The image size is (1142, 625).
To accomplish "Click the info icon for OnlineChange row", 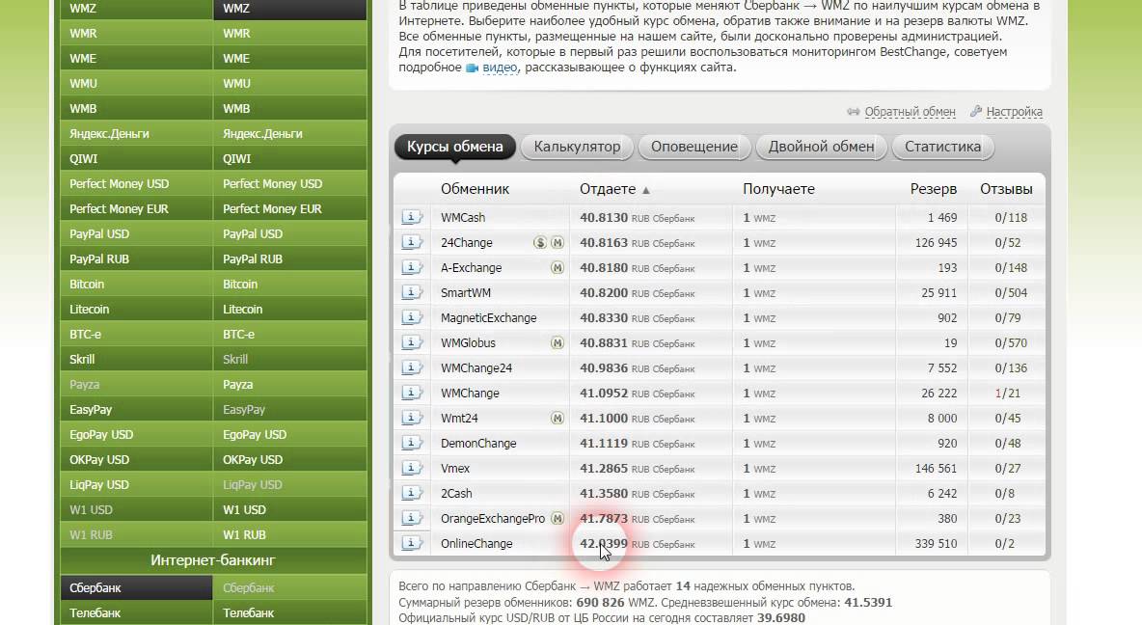I will coord(412,544).
